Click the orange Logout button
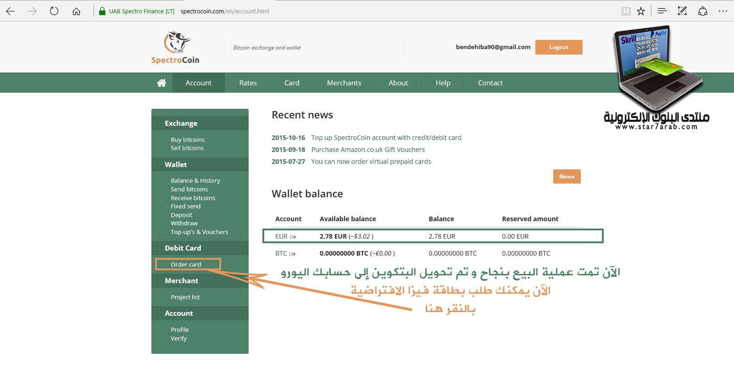734x380 pixels. pyautogui.click(x=559, y=47)
